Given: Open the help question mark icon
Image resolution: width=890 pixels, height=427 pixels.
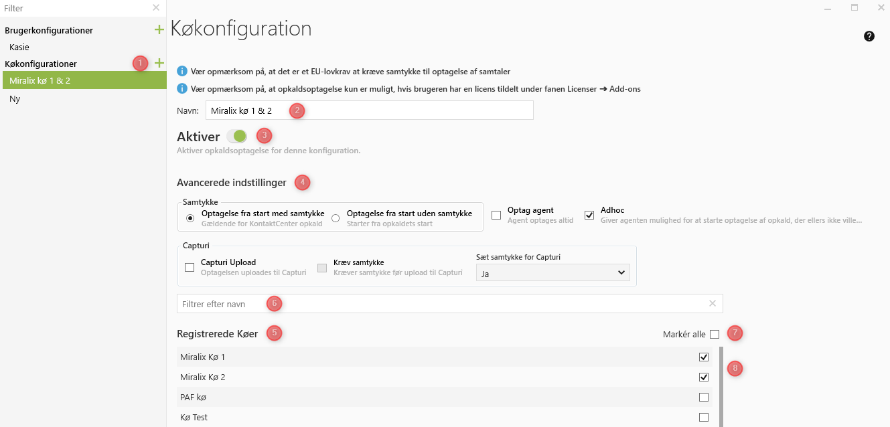Looking at the screenshot, I should [869, 36].
